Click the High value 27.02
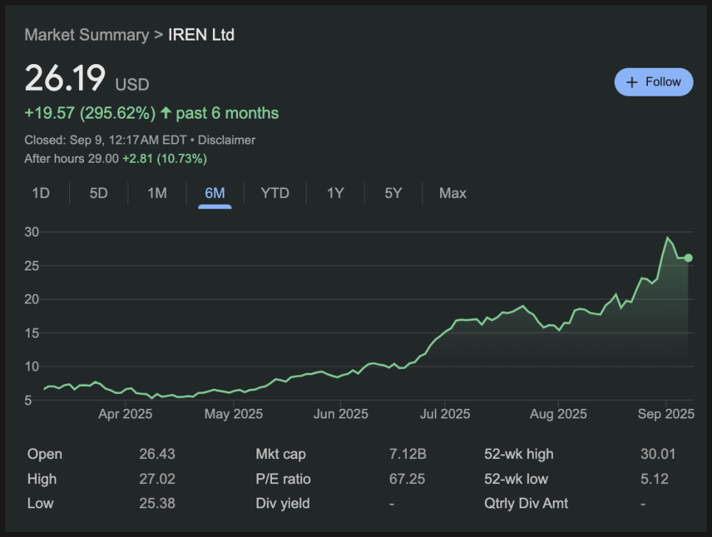The width and height of the screenshot is (712, 537). click(x=157, y=479)
